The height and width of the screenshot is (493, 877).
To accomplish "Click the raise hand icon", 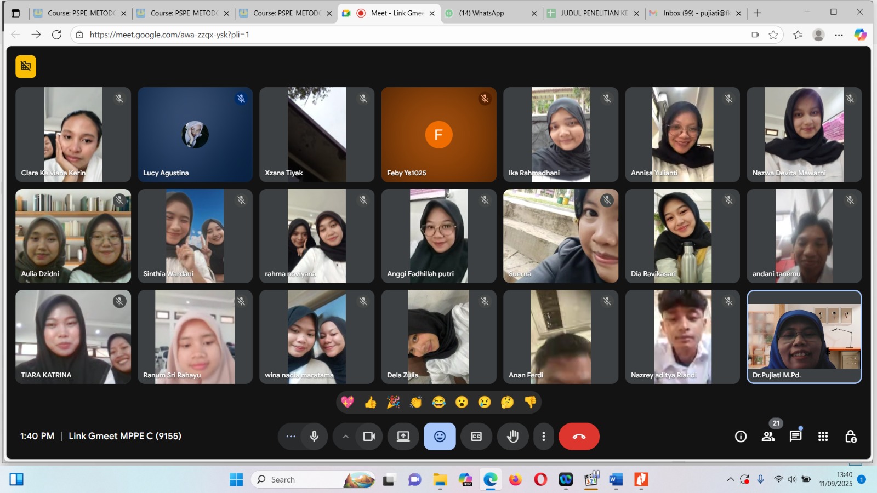I will 512,437.
